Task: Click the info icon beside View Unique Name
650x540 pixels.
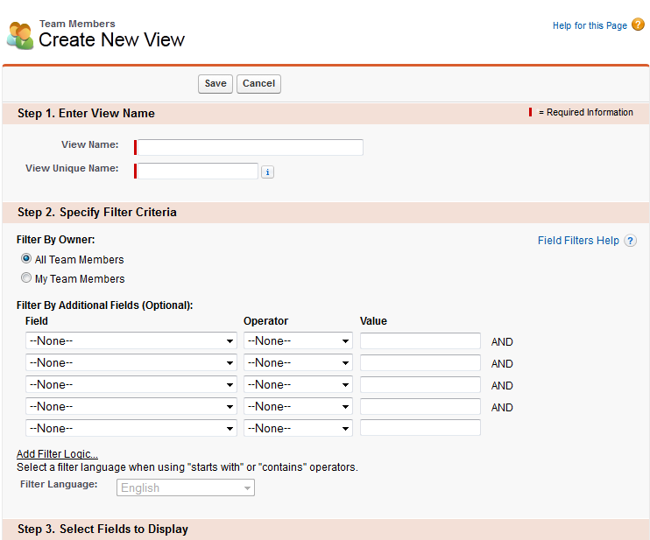Action: [268, 172]
